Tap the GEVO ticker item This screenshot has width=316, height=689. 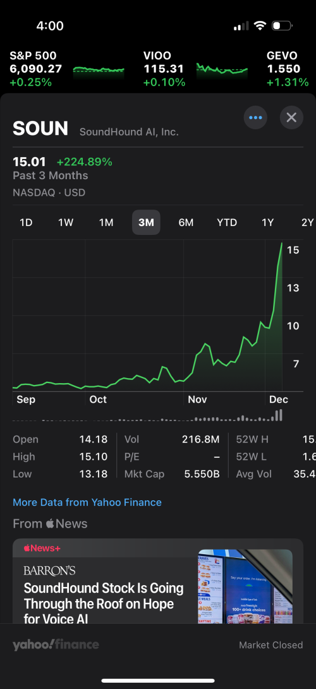click(x=288, y=69)
